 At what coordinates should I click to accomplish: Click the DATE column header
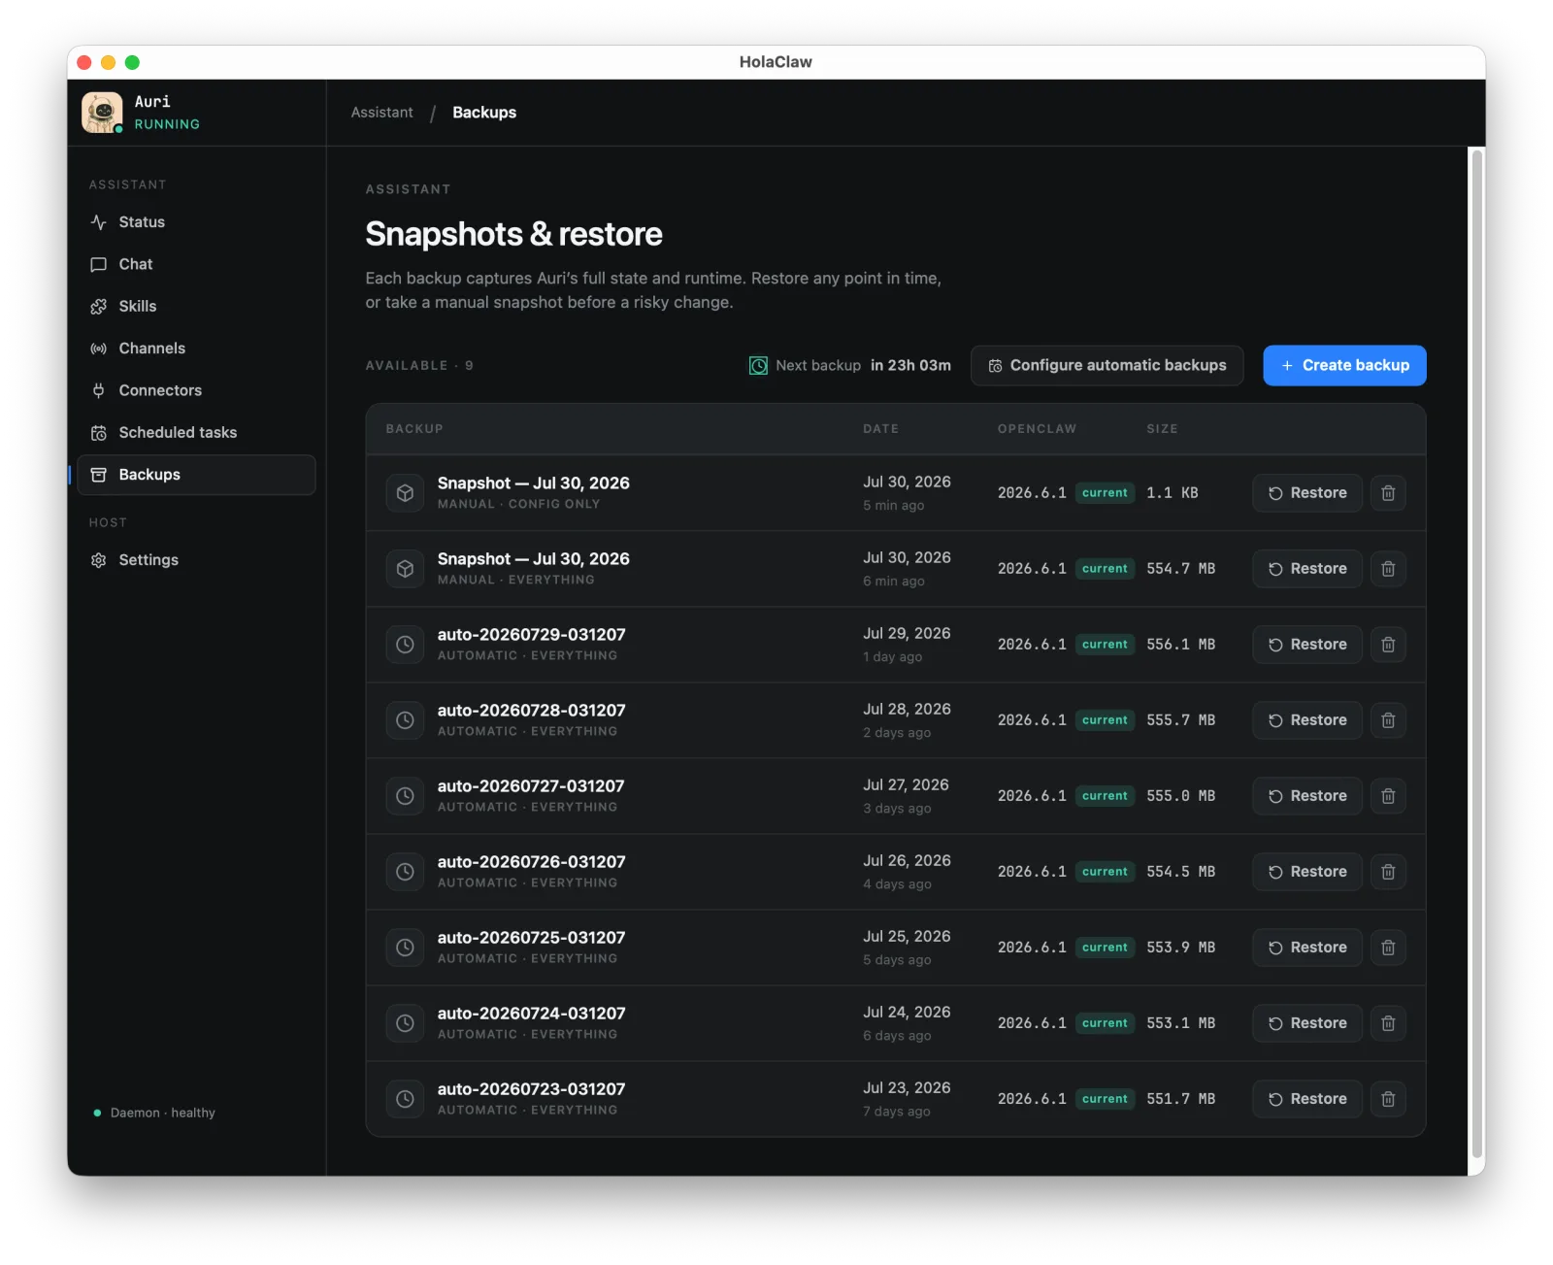pyautogui.click(x=880, y=429)
